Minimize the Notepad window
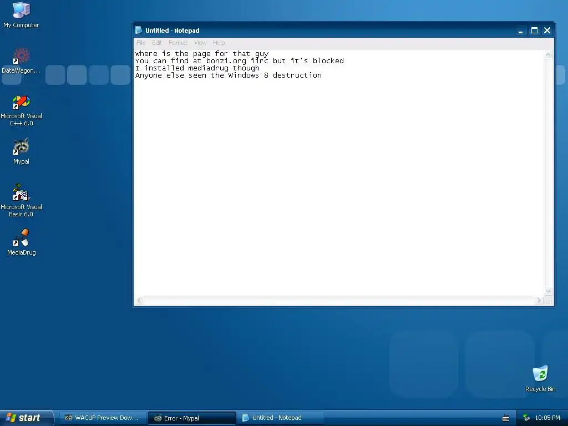The image size is (568, 426). point(520,31)
